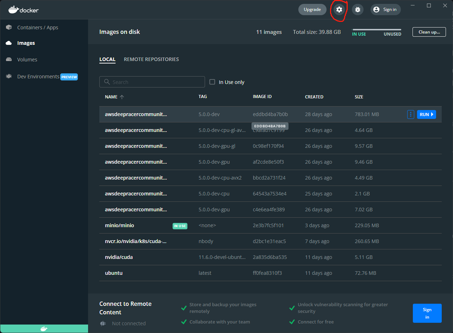
Task: Click image ID 2e3b7fc5f101
Action: 268,225
